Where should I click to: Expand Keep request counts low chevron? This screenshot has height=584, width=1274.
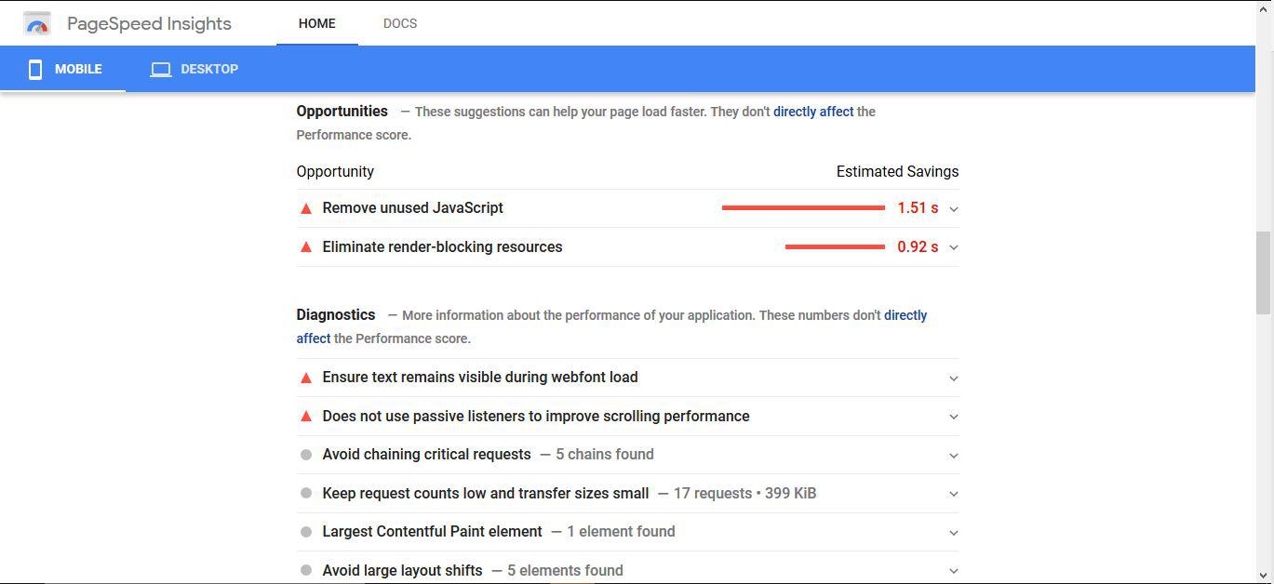point(953,494)
